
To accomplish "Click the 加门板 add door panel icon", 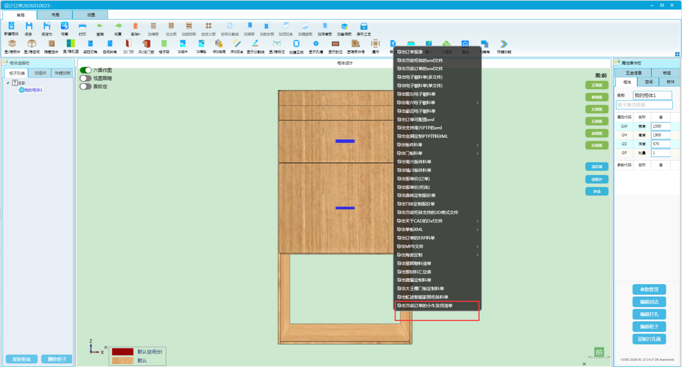I will point(128,44).
